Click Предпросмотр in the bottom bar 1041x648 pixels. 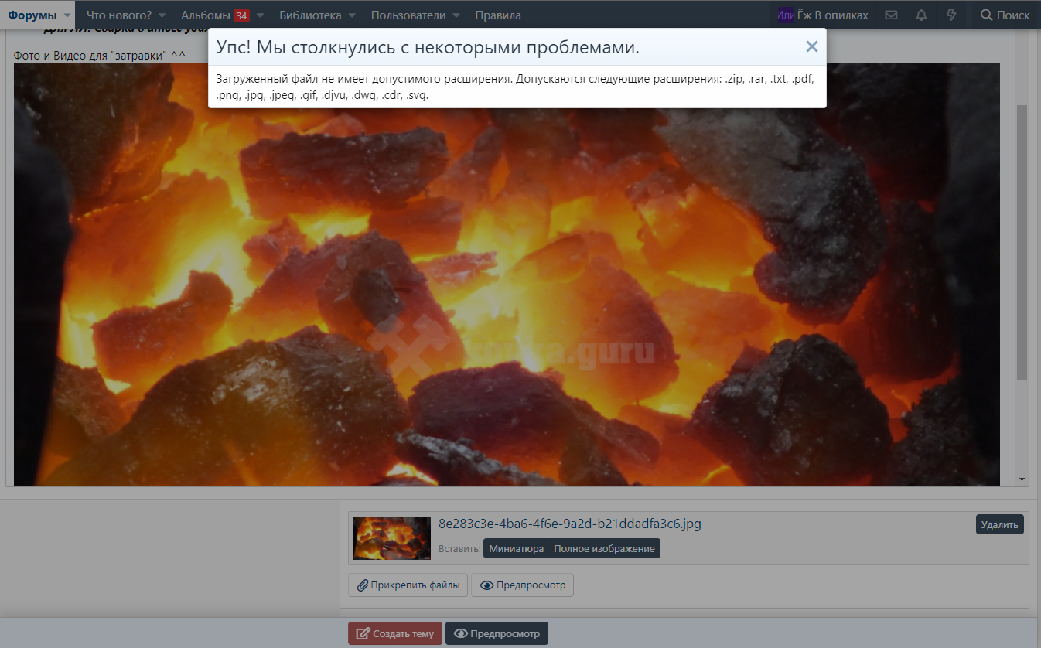tap(497, 633)
